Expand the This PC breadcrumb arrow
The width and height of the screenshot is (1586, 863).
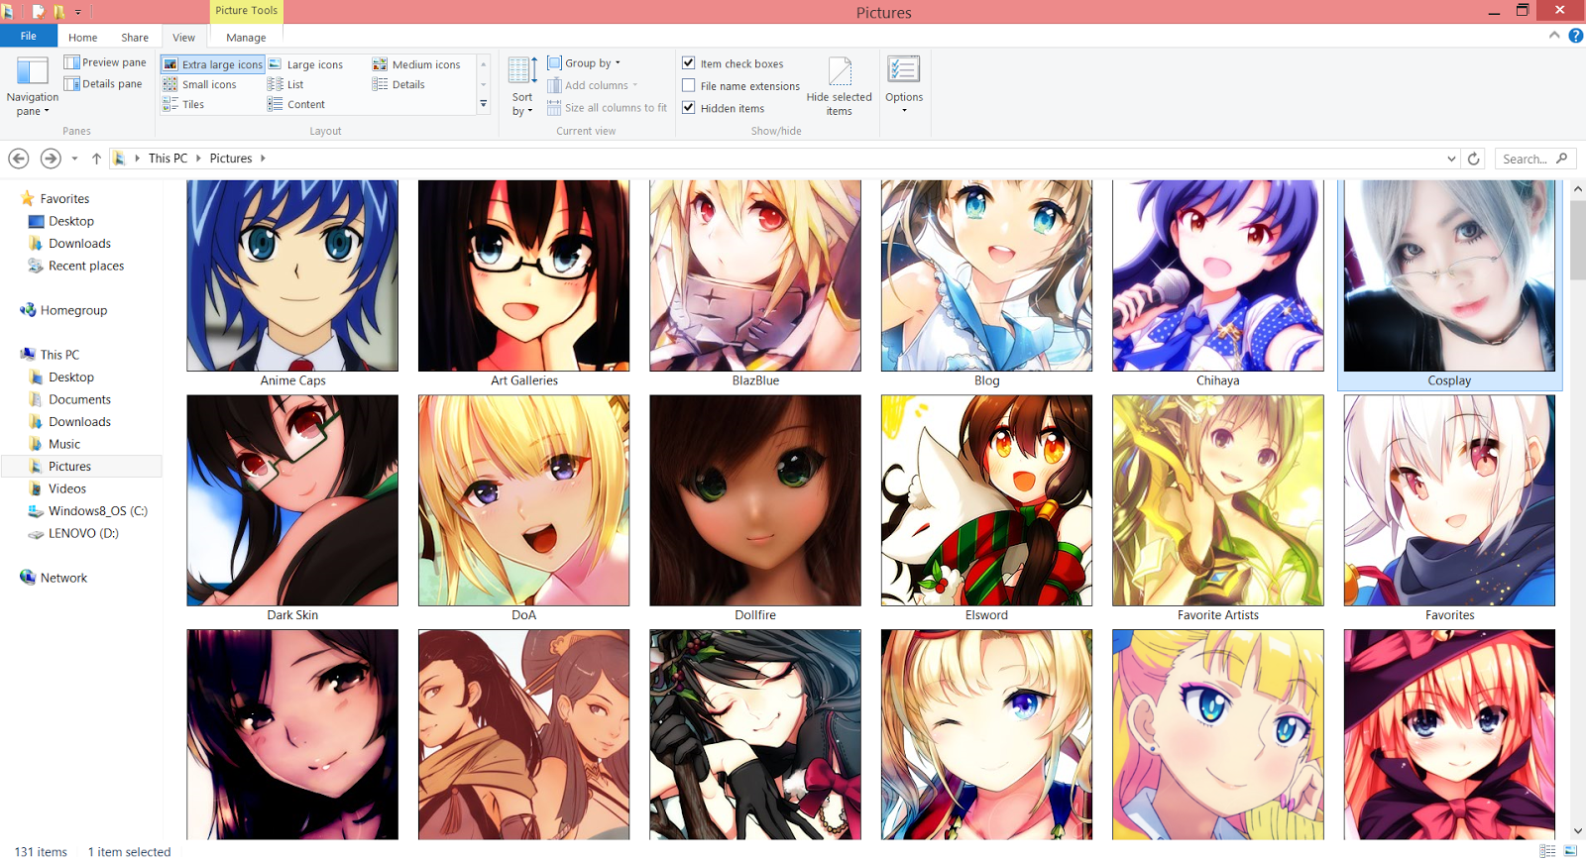(x=198, y=159)
